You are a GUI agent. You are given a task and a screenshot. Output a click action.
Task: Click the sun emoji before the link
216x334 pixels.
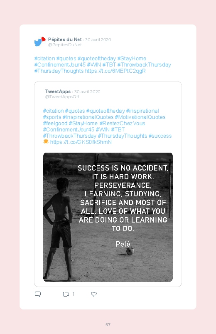46,141
